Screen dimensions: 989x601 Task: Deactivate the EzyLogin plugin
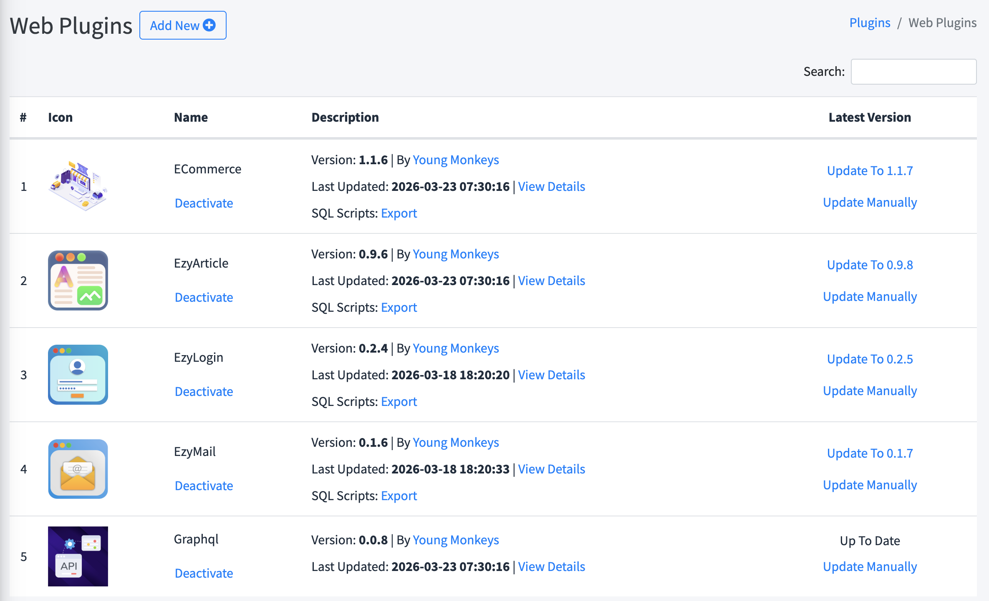tap(204, 391)
